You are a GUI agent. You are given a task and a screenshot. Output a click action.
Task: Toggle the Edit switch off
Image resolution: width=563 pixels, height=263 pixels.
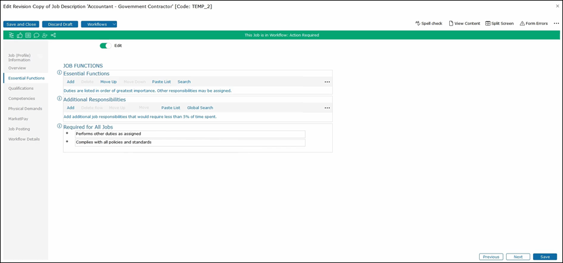105,46
